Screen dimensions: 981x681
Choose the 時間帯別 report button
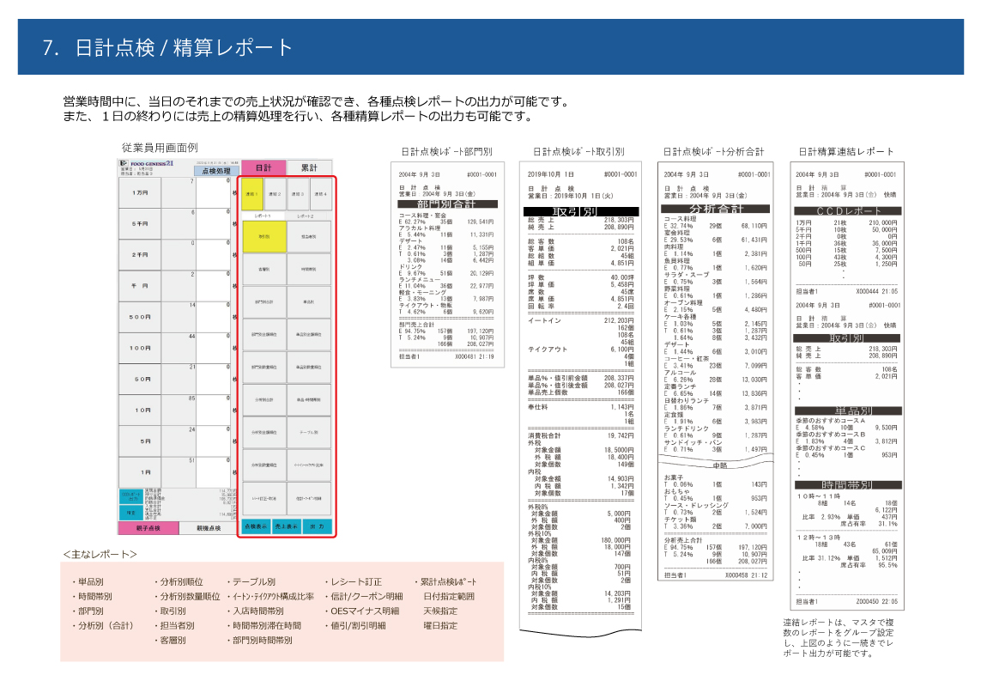[x=309, y=269]
